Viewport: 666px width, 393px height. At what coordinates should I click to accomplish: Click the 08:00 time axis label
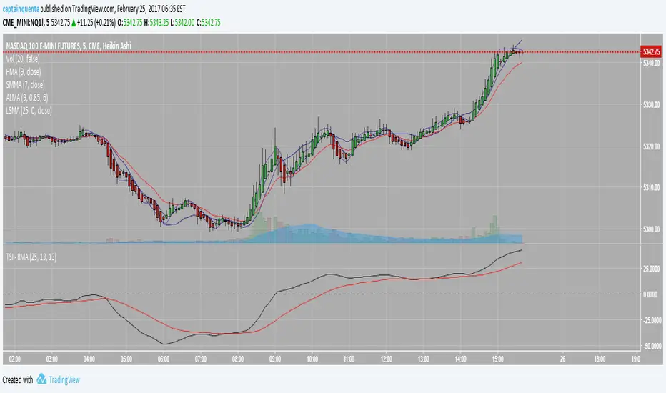click(238, 359)
